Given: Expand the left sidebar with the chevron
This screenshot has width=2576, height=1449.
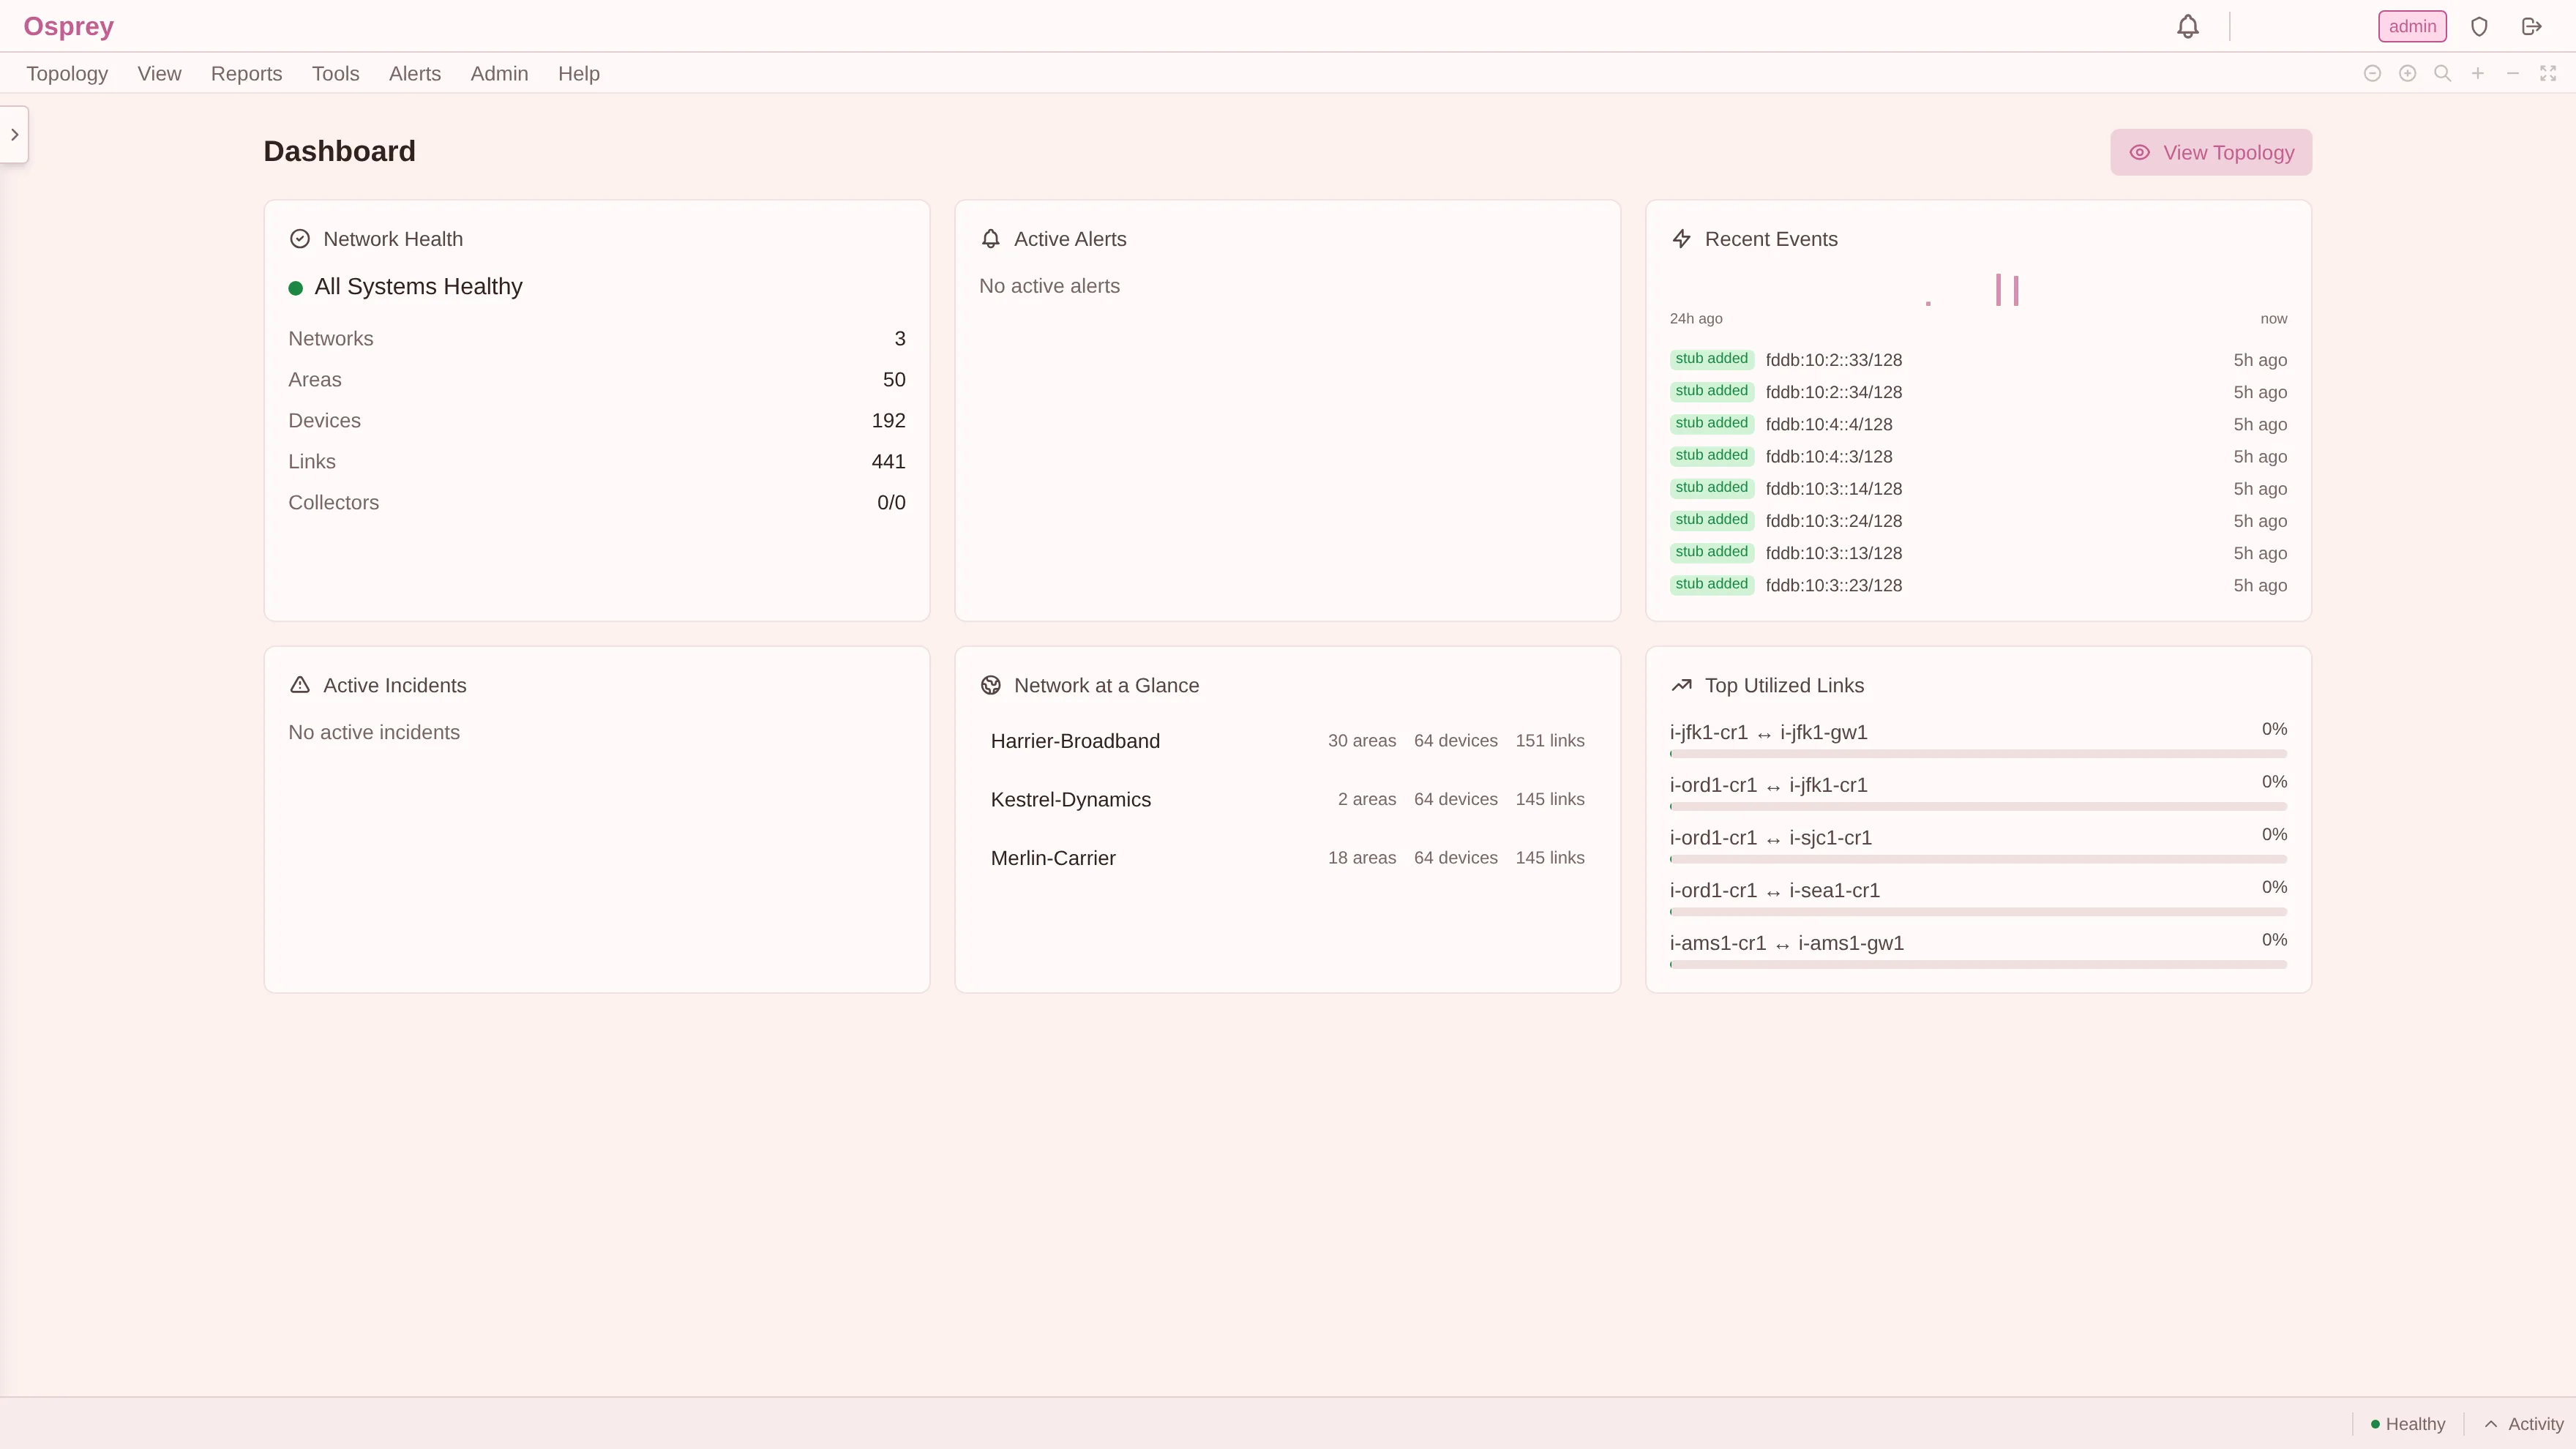Looking at the screenshot, I should pos(14,134).
